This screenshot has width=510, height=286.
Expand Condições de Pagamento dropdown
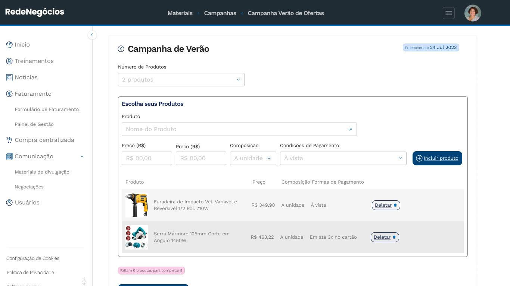(x=343, y=158)
